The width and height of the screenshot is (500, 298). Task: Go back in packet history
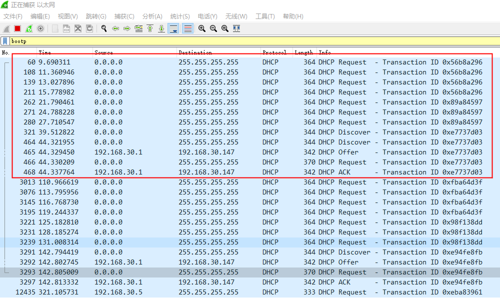[115, 28]
